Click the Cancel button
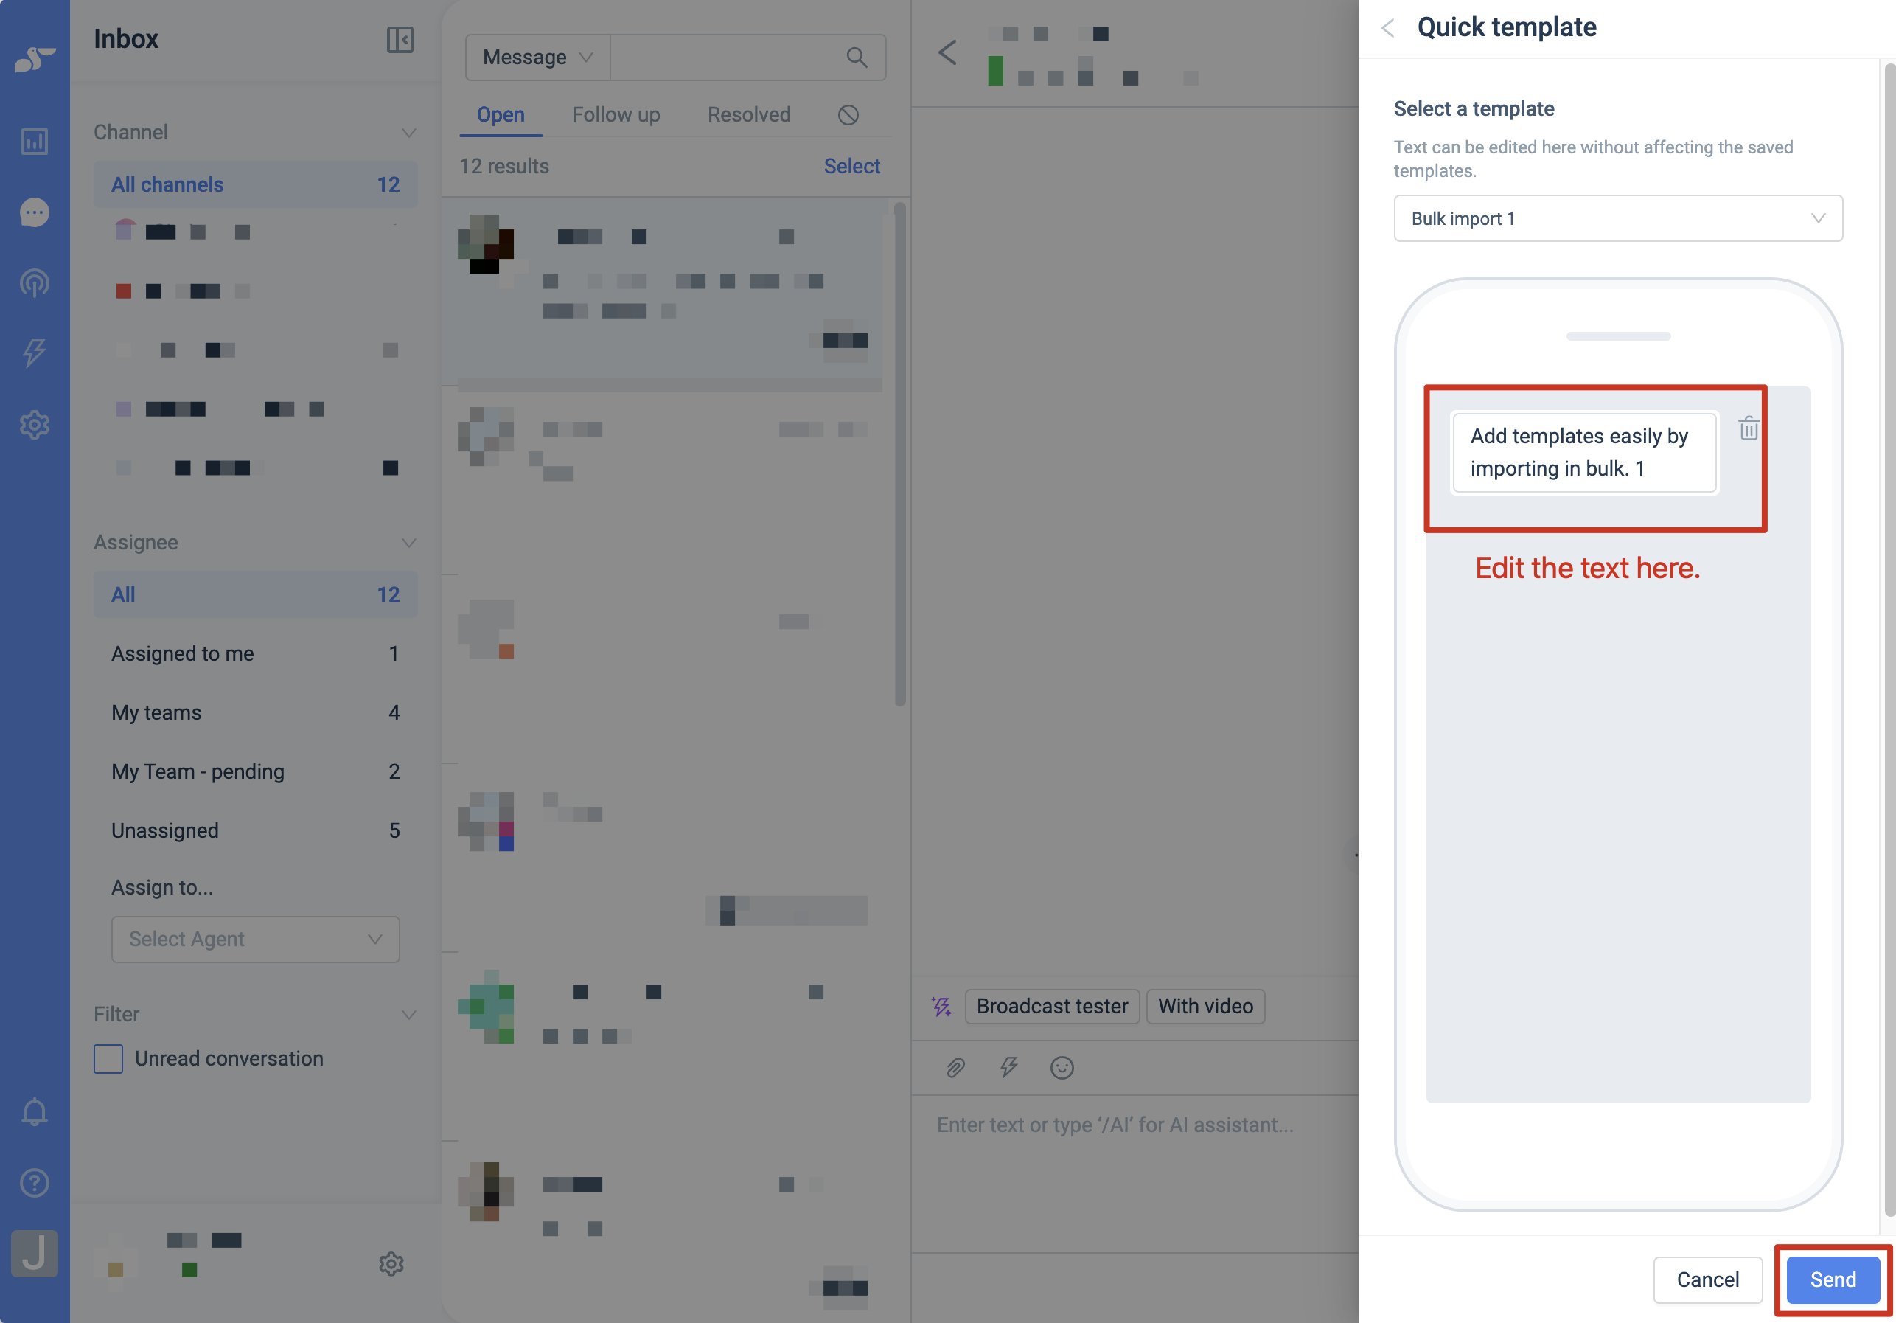The height and width of the screenshot is (1323, 1896). pos(1707,1279)
